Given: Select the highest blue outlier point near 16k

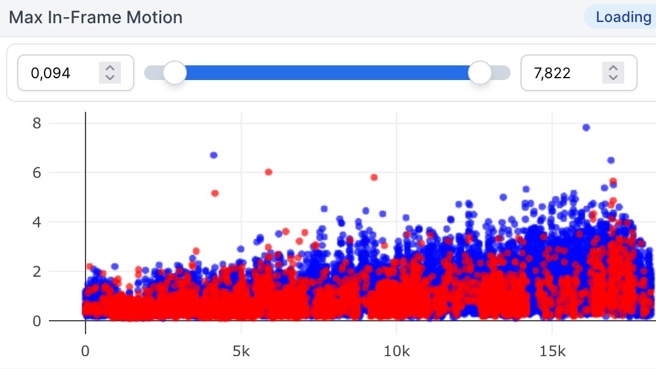Looking at the screenshot, I should pos(586,128).
